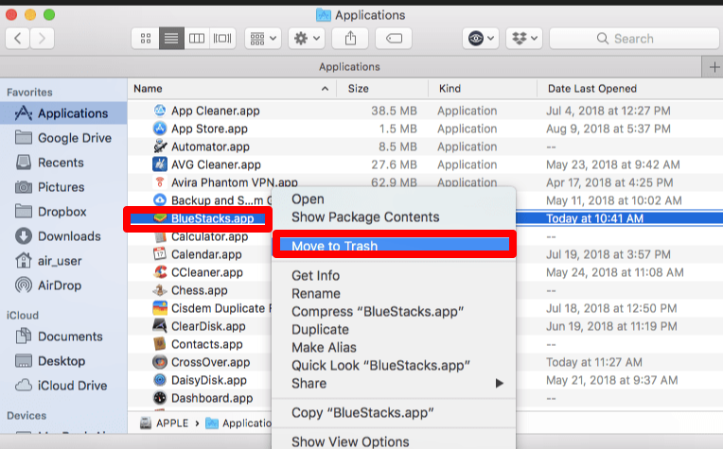Choose Quick Look "BlueStacks.app"

[x=394, y=365]
